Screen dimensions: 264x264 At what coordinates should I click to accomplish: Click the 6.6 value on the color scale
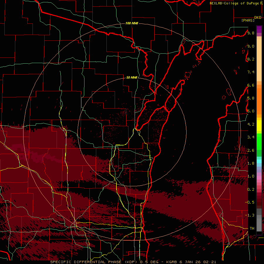click(x=251, y=85)
